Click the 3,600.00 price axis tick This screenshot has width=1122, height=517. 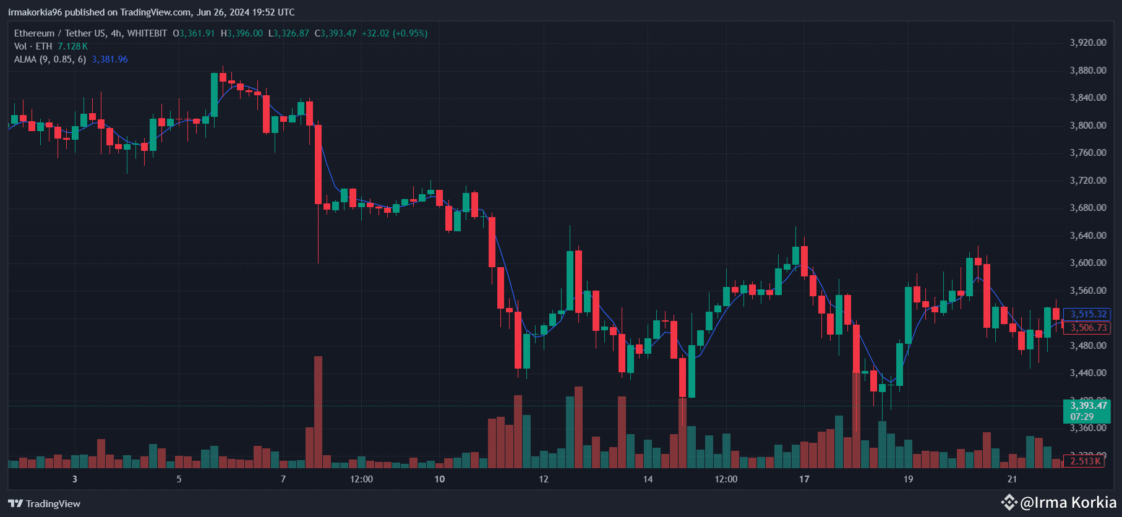(x=1088, y=263)
